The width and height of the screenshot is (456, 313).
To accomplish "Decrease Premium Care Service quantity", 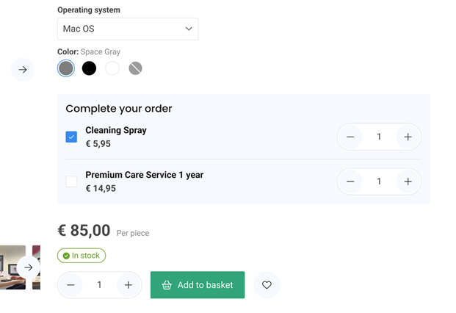I will 350,181.
